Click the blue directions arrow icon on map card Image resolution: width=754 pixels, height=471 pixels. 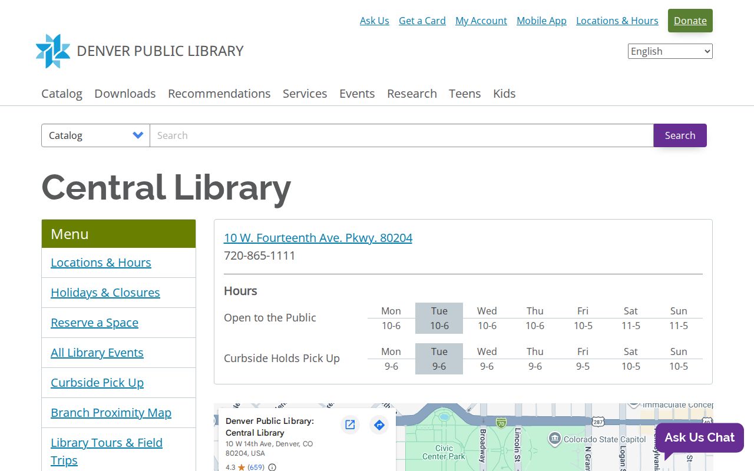click(x=379, y=424)
